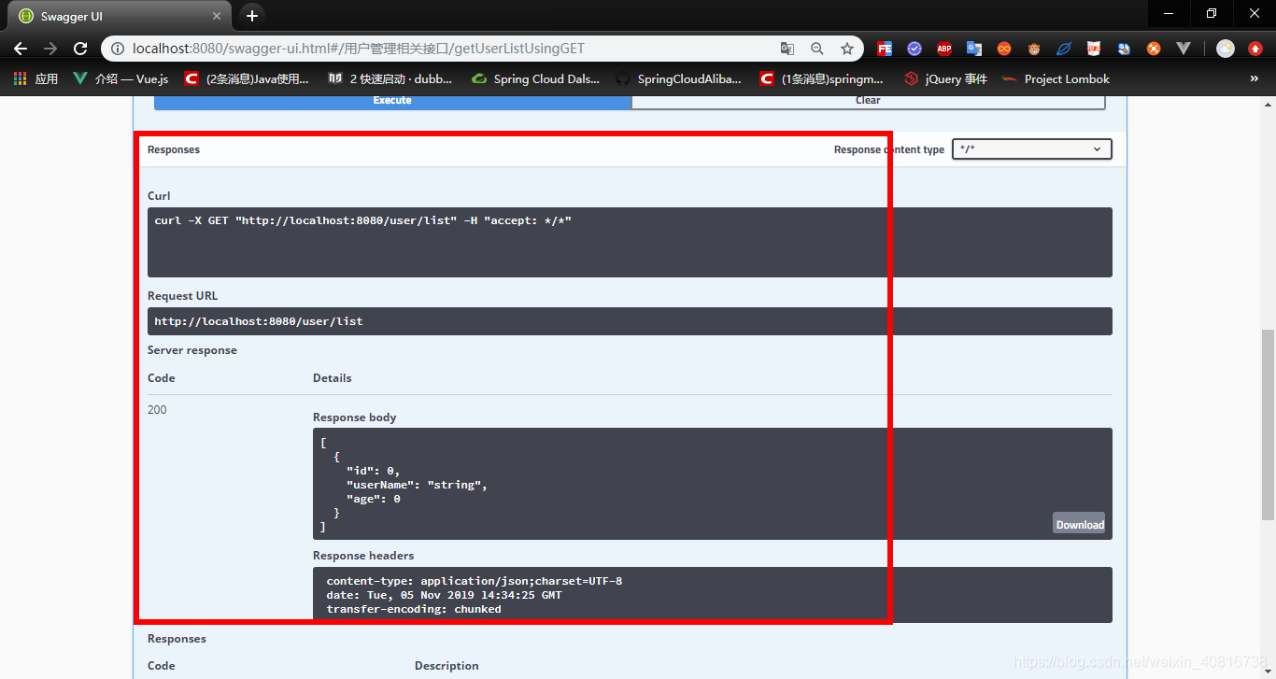Open the Spring Cloud Dalston bookmark

[x=536, y=79]
